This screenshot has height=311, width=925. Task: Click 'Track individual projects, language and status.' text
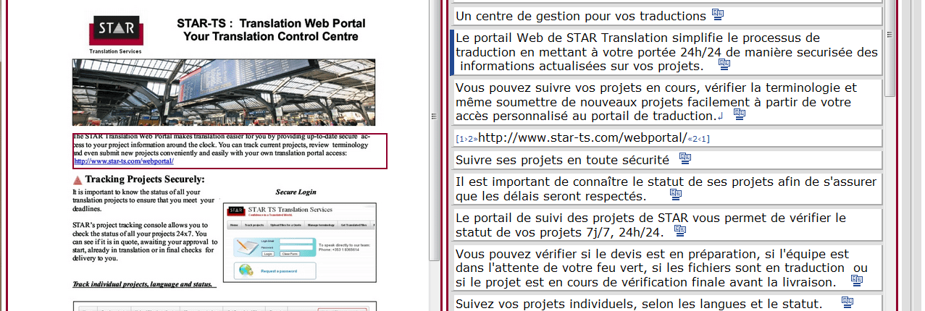143,284
